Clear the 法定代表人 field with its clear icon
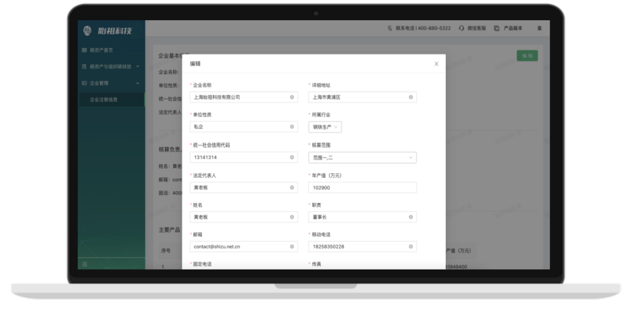622x322 pixels. click(292, 188)
